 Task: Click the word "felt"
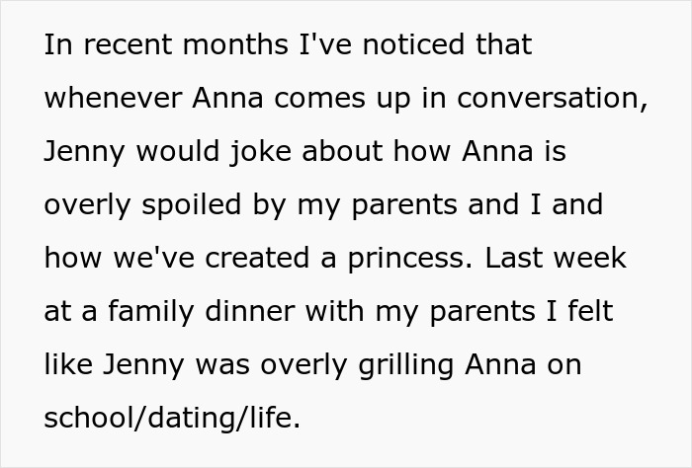point(588,312)
